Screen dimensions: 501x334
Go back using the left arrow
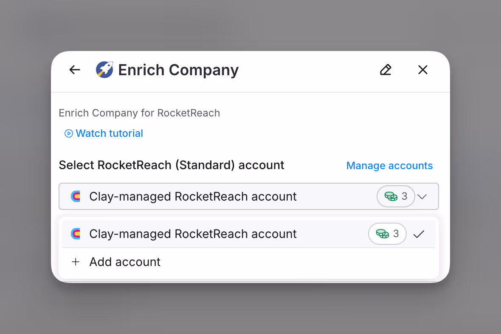[x=75, y=70]
